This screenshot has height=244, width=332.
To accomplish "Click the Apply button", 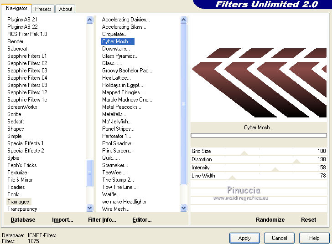I will point(244,238).
